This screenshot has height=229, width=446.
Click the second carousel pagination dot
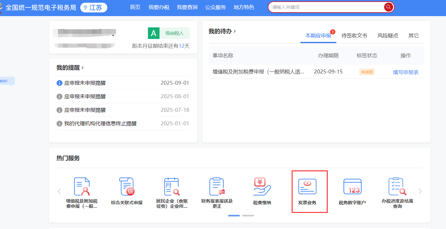(x=248, y=215)
